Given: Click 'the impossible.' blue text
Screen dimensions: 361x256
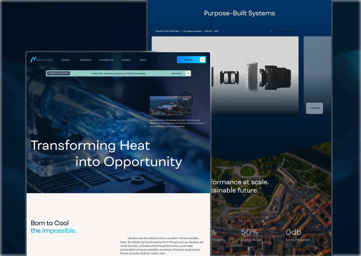Looking at the screenshot, I should [53, 230].
